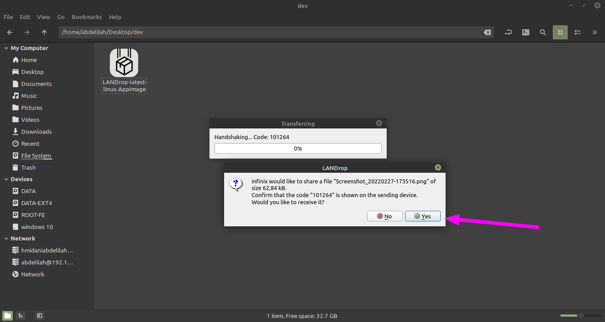Click the path location input field
The height and width of the screenshot is (322, 605).
pyautogui.click(x=266, y=32)
